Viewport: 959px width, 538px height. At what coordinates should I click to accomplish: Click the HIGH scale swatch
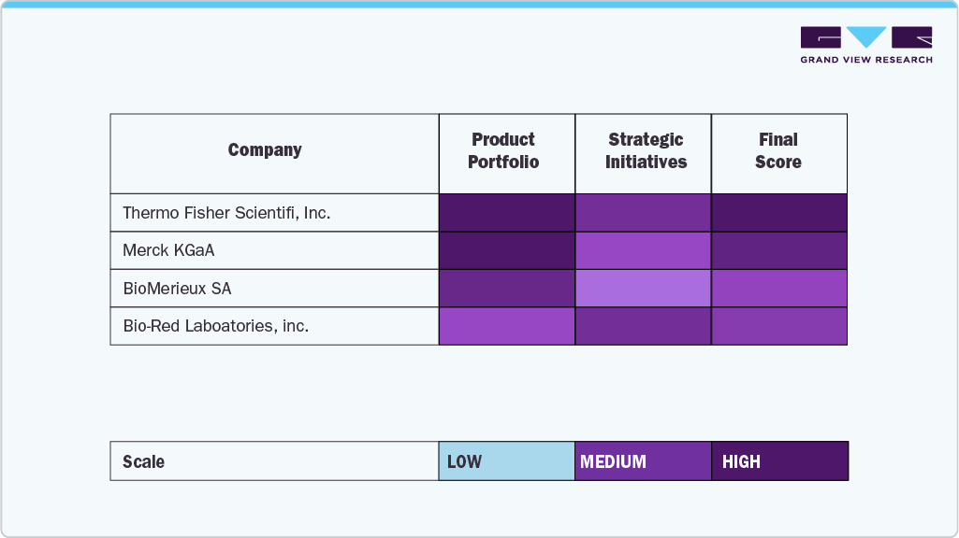[779, 461]
